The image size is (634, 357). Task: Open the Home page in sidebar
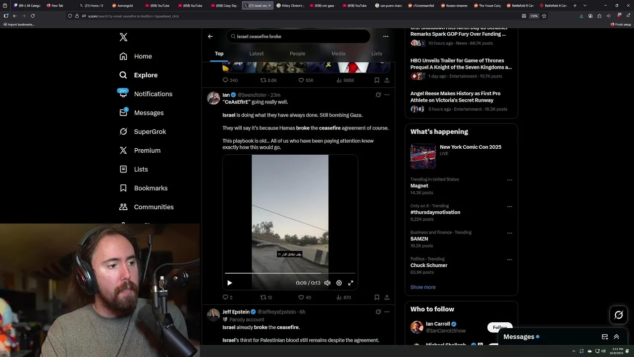[136, 57]
